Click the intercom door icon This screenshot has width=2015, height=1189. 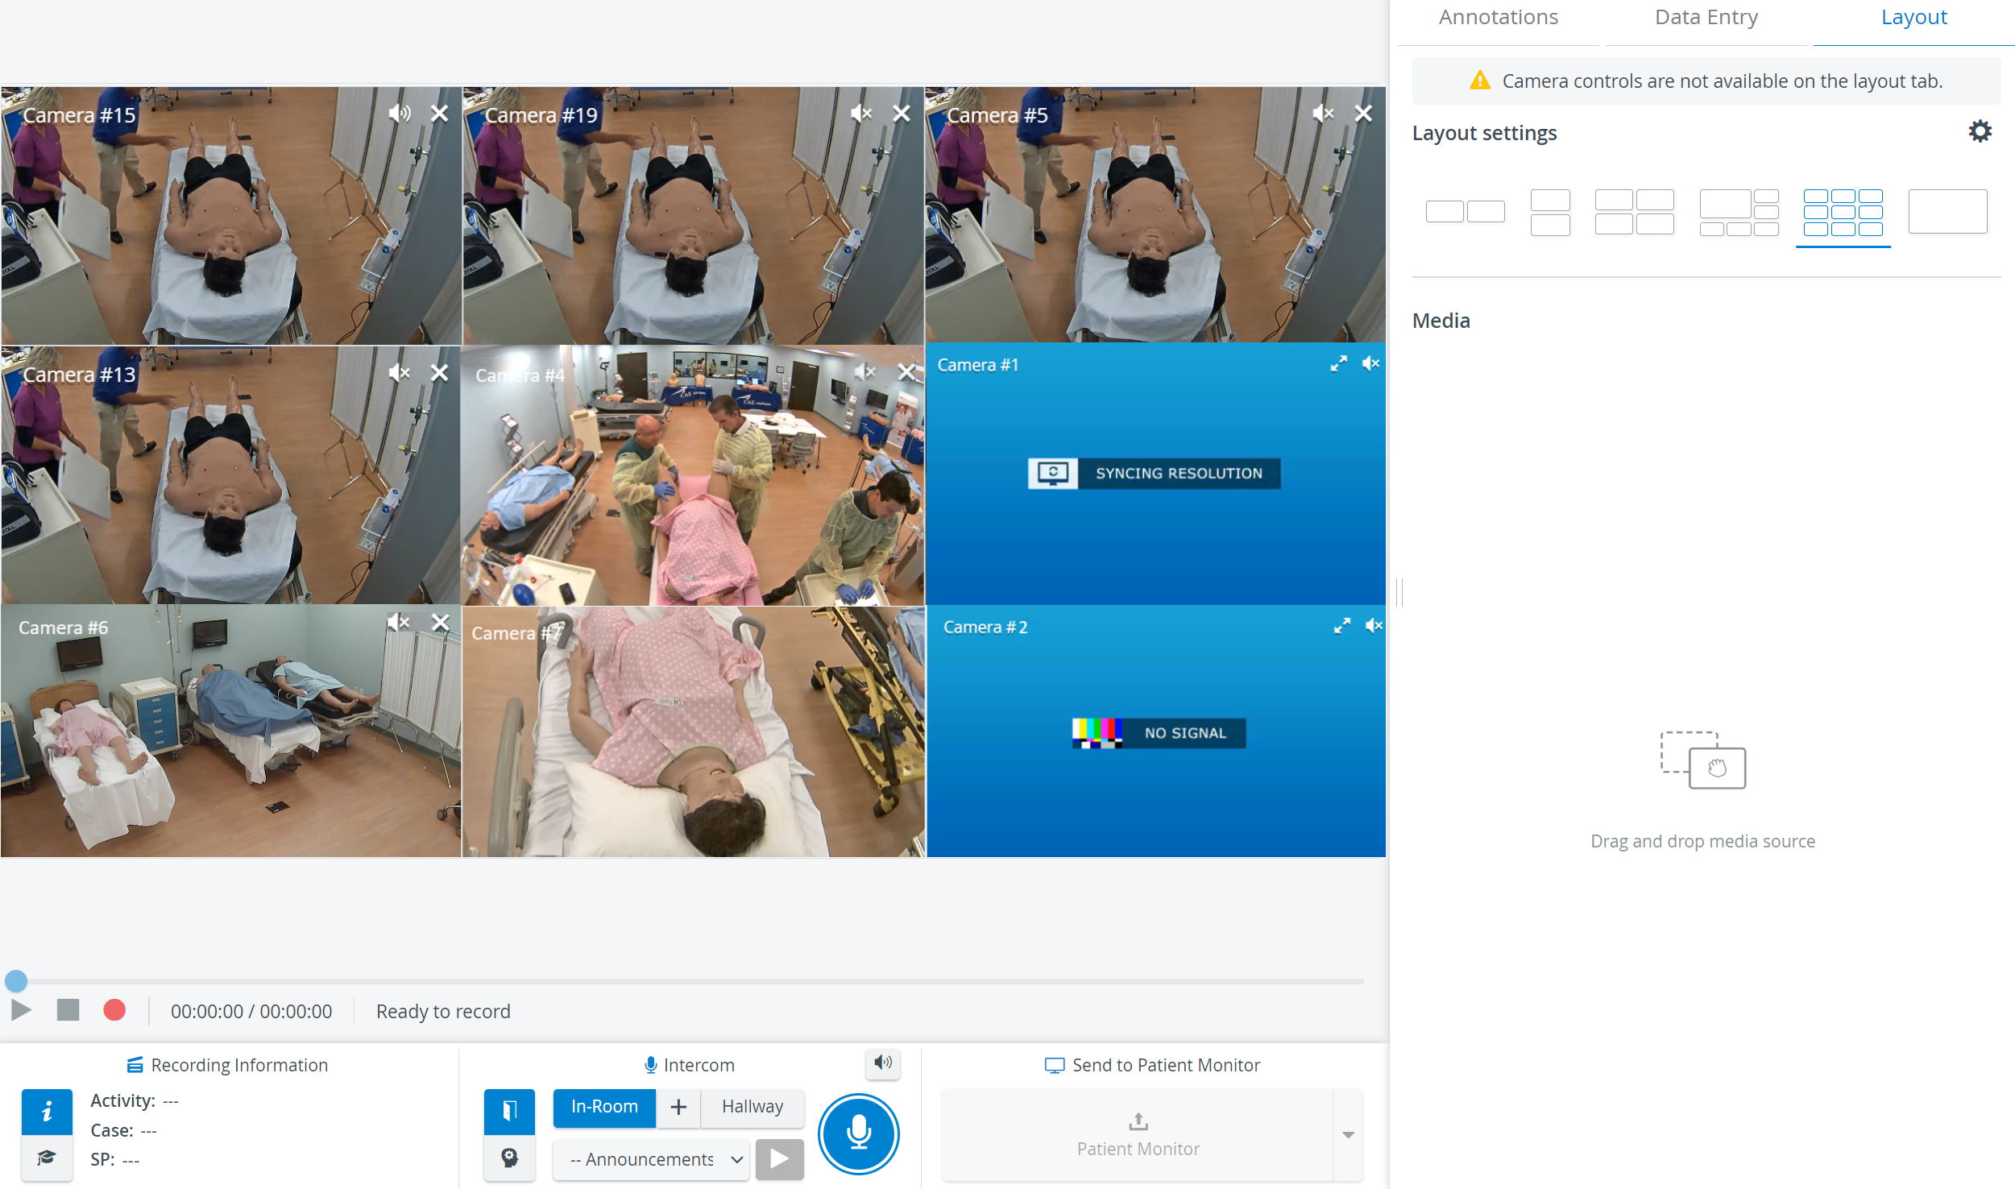coord(509,1111)
